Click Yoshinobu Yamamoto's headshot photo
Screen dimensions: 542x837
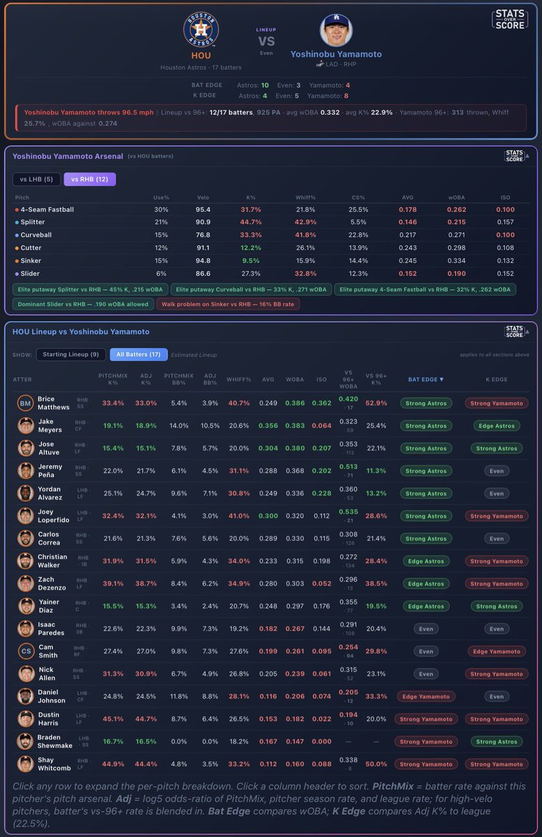[x=336, y=30]
